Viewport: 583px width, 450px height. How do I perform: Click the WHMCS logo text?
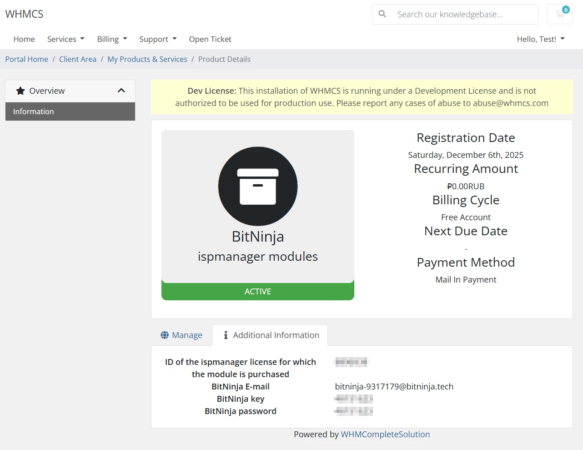pyautogui.click(x=25, y=14)
